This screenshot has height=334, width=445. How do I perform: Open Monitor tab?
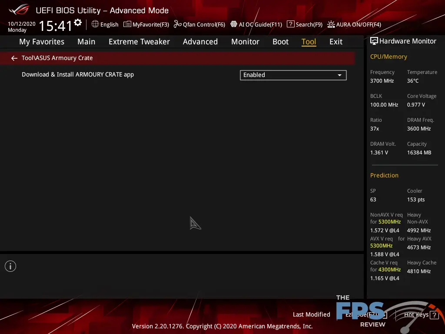245,42
